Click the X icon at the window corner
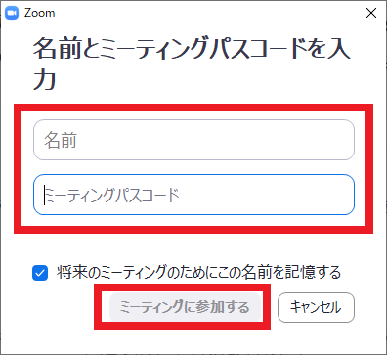Screen dimensions: 387x355 coord(371,13)
